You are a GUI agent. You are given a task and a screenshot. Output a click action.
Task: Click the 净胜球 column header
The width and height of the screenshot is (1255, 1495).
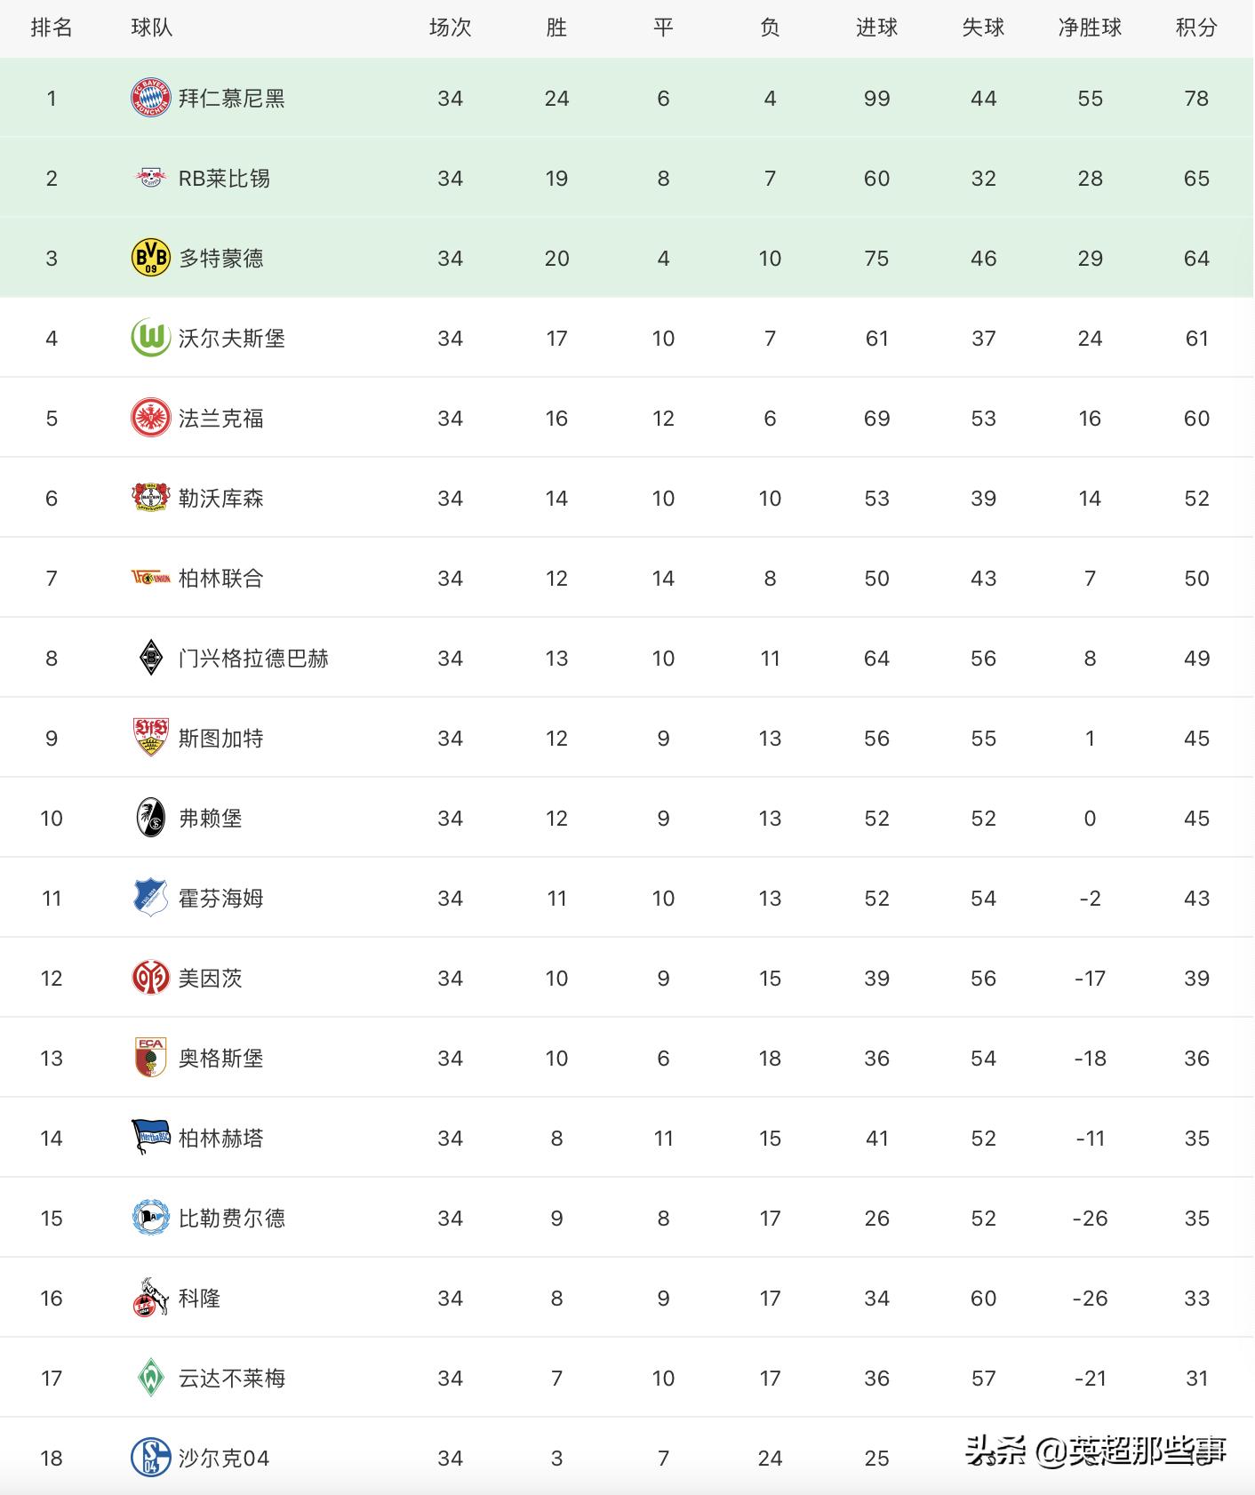point(1090,28)
